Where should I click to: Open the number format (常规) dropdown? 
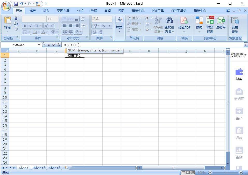(x=110, y=19)
